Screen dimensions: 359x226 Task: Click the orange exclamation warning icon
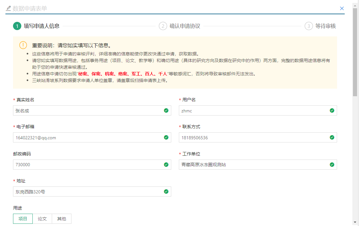coord(23,45)
